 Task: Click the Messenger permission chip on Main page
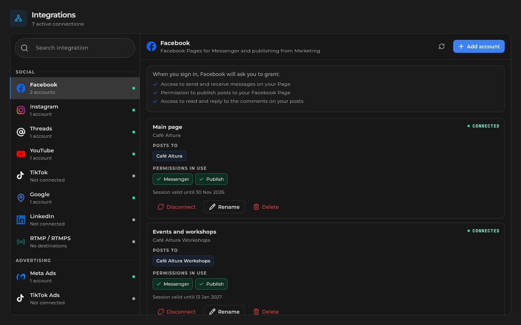point(173,179)
